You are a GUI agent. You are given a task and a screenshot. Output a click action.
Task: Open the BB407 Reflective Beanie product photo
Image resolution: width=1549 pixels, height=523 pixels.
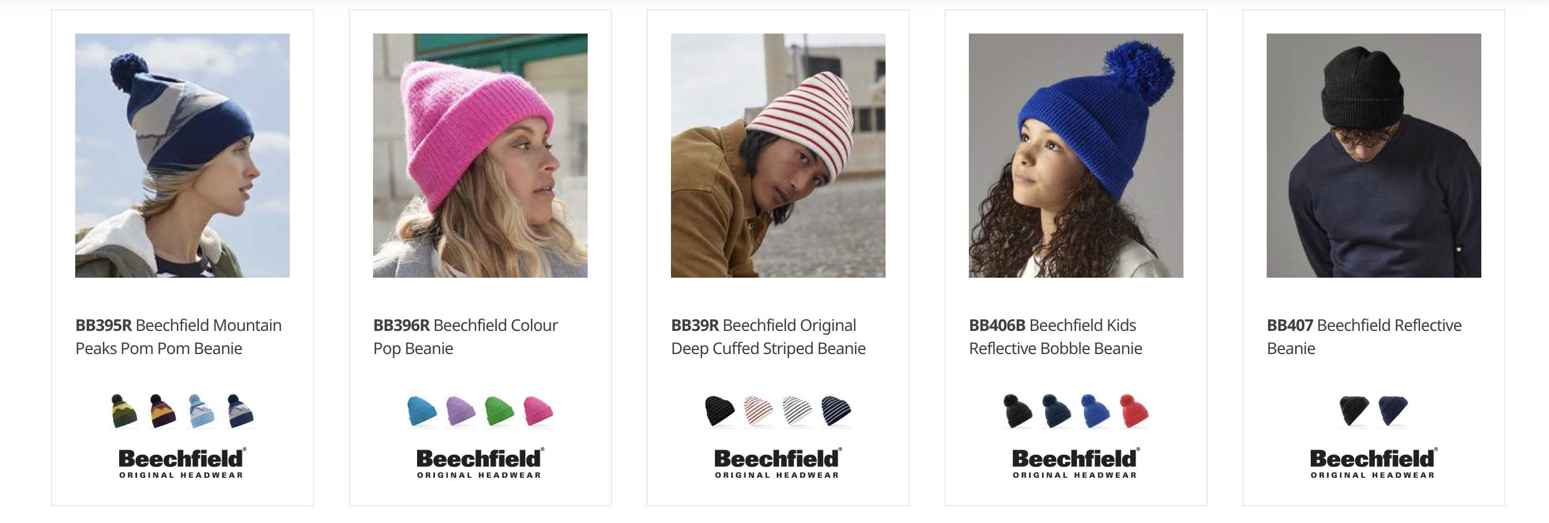click(x=1373, y=155)
